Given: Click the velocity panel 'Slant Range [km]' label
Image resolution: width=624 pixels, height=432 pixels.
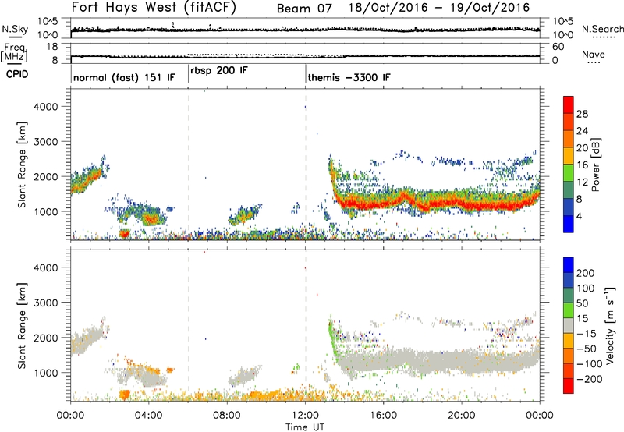Looking at the screenshot, I should [x=22, y=326].
